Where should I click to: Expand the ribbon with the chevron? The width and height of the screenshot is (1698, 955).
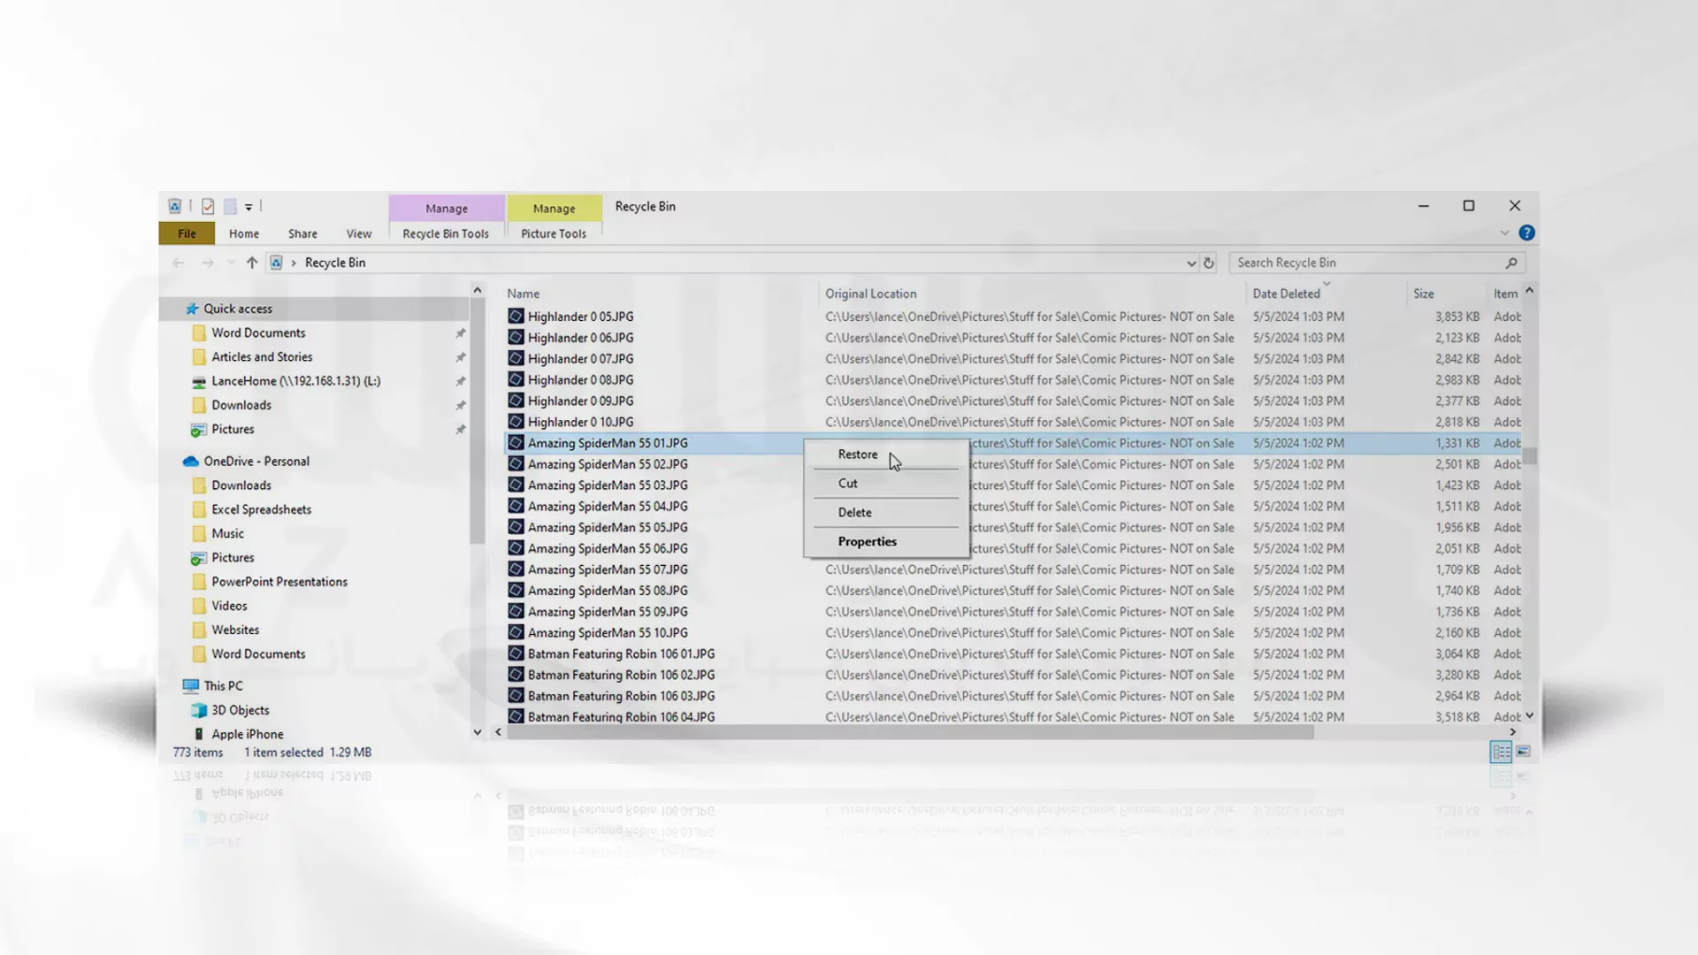point(1504,233)
